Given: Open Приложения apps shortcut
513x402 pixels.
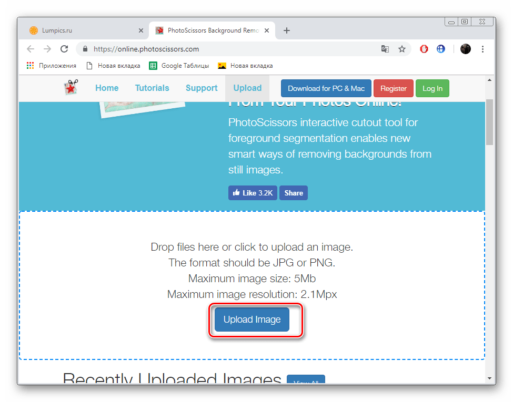Looking at the screenshot, I should (52, 66).
